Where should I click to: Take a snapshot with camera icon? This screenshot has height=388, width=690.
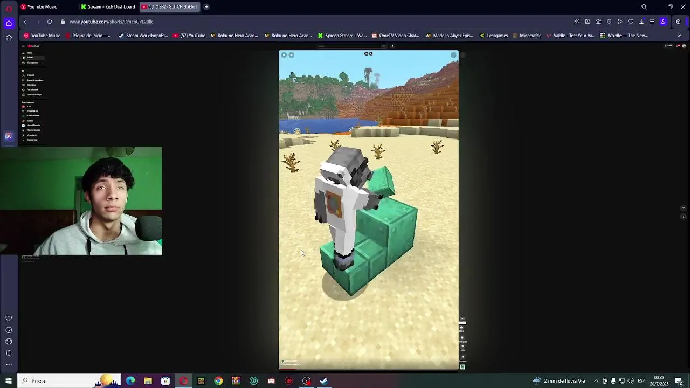[x=598, y=22]
